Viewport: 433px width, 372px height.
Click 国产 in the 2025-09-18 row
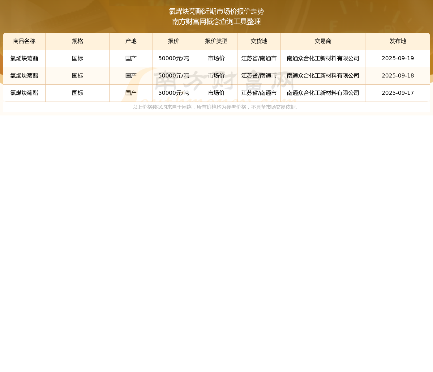131,76
